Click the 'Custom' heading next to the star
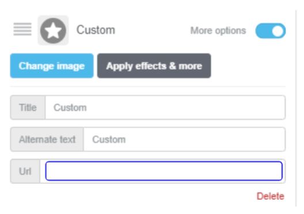This screenshot has width=304, height=214. click(96, 30)
